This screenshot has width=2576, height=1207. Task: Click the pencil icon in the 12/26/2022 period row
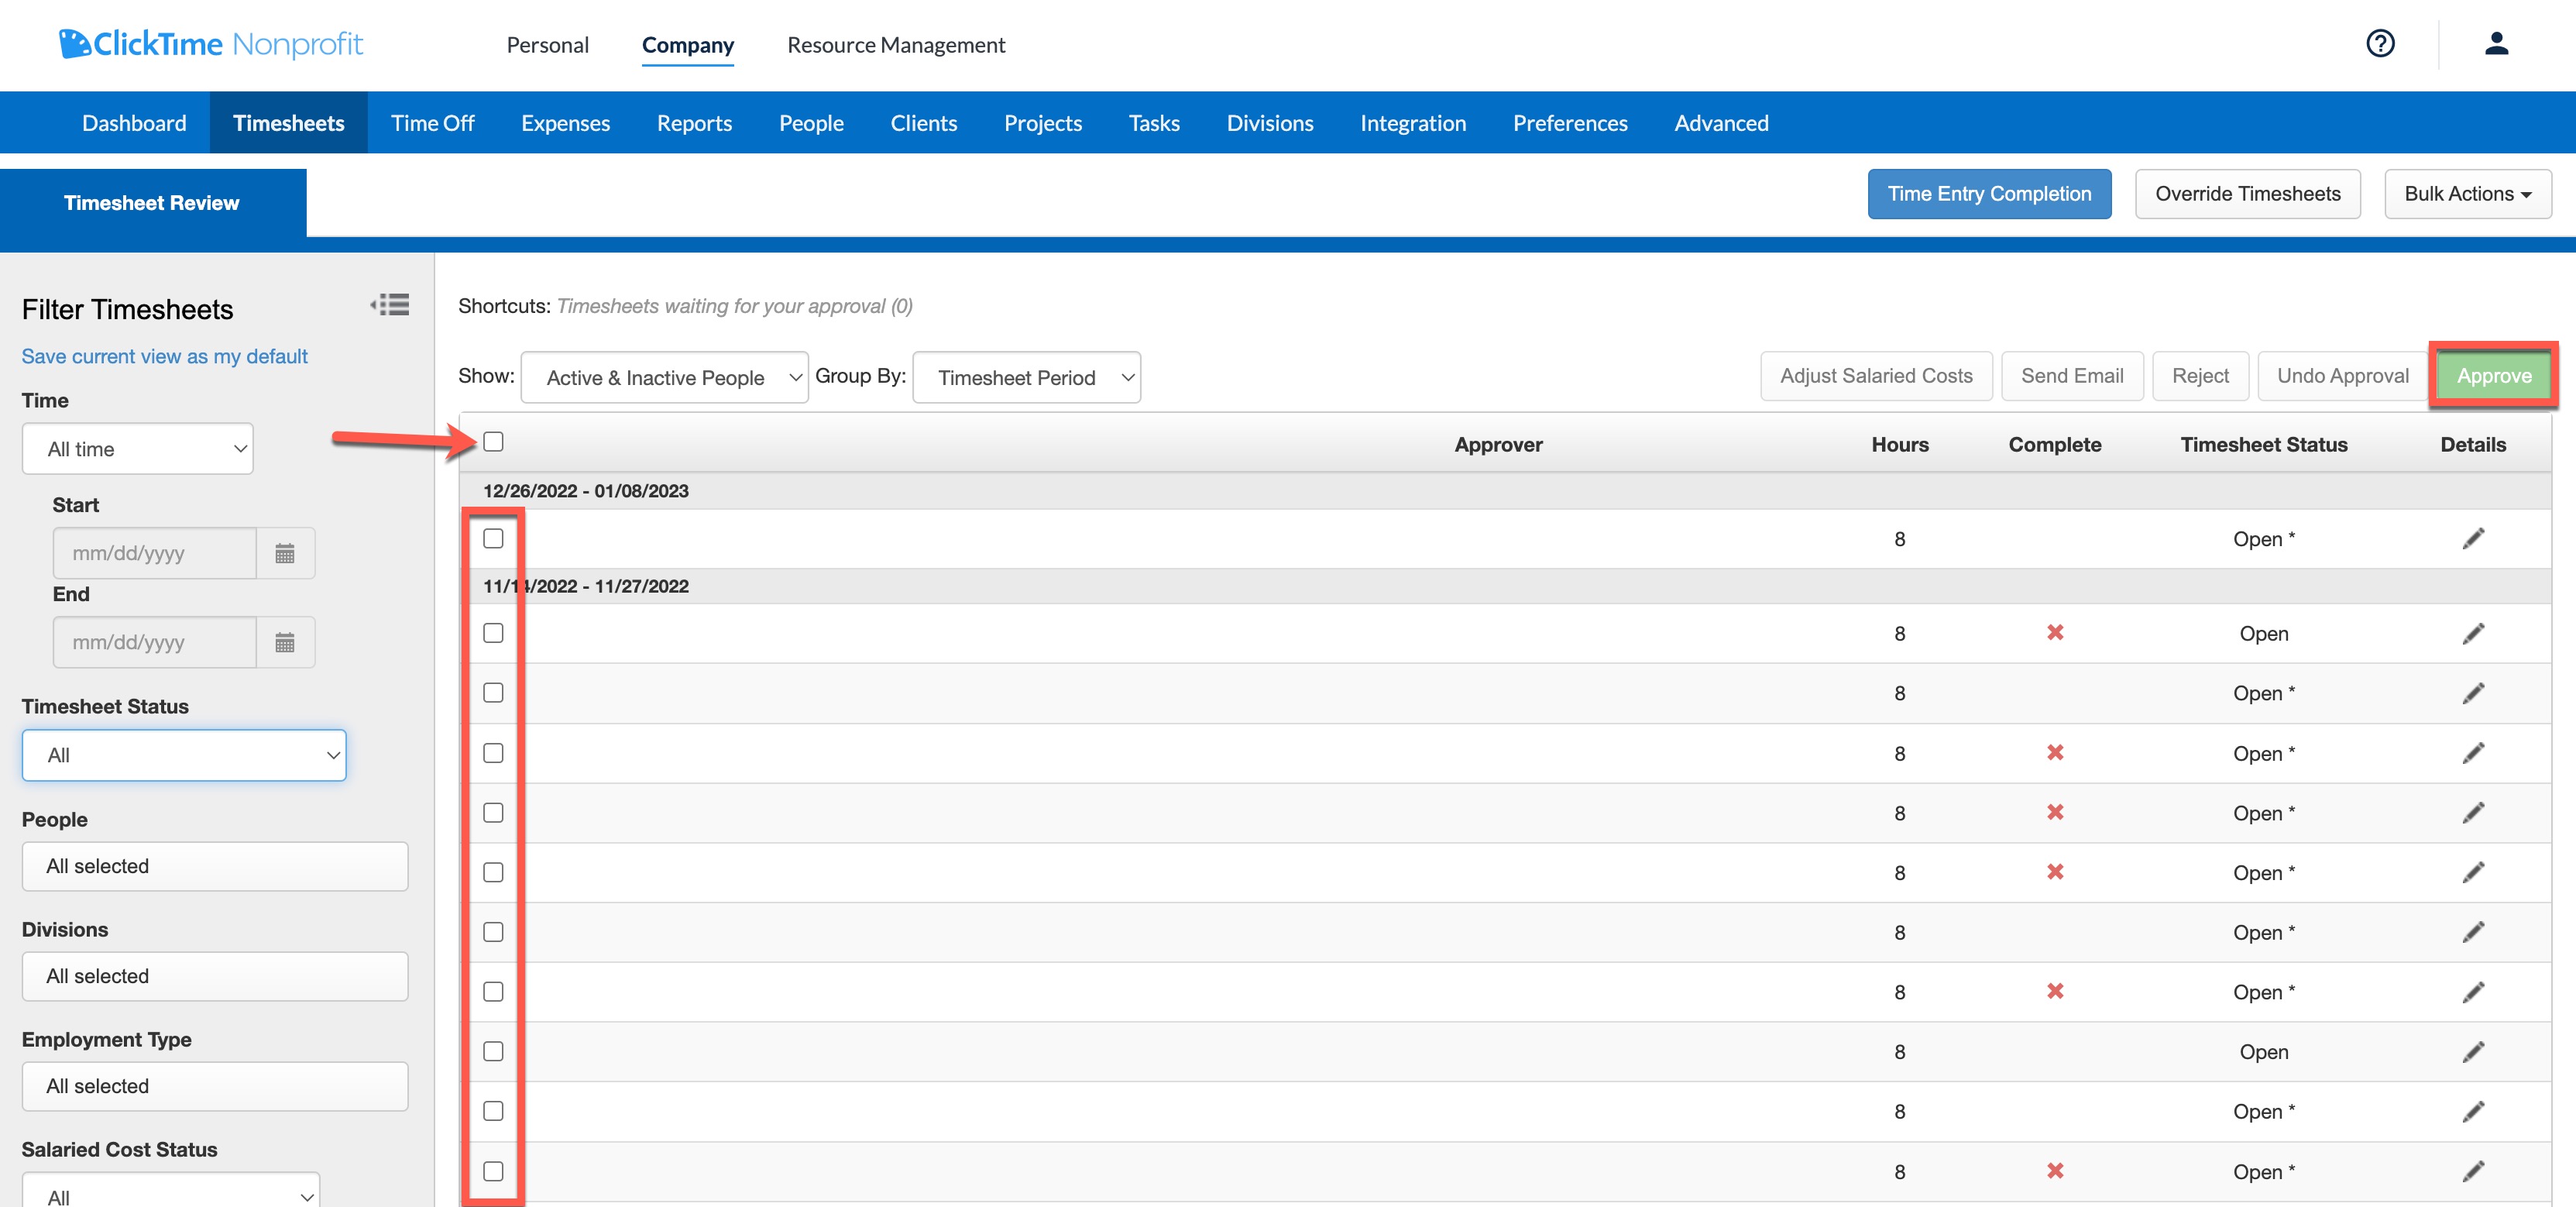(x=2473, y=539)
